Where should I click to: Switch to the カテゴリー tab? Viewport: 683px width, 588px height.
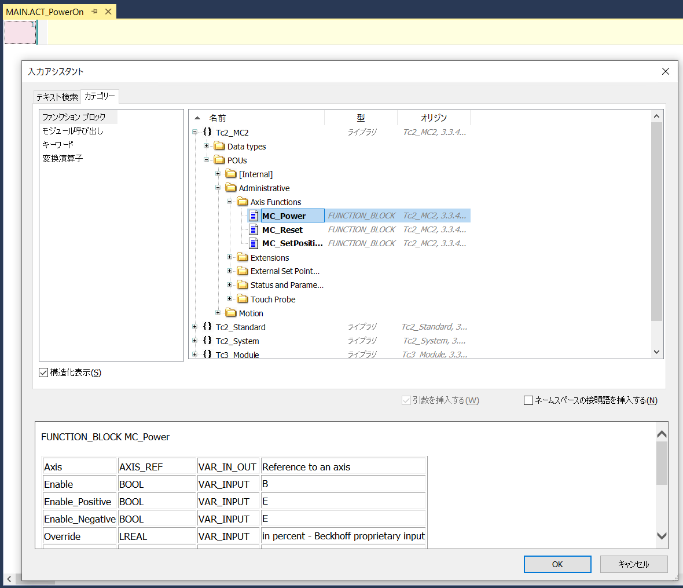click(x=100, y=96)
